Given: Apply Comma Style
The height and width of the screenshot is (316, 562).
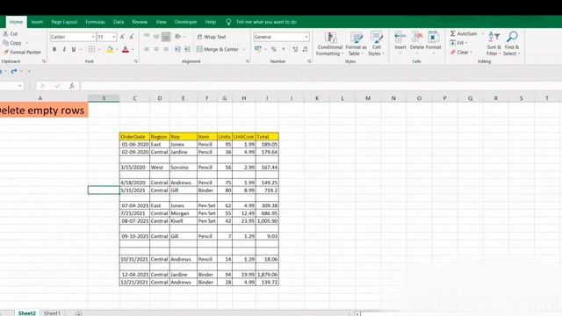Looking at the screenshot, I should coord(284,49).
